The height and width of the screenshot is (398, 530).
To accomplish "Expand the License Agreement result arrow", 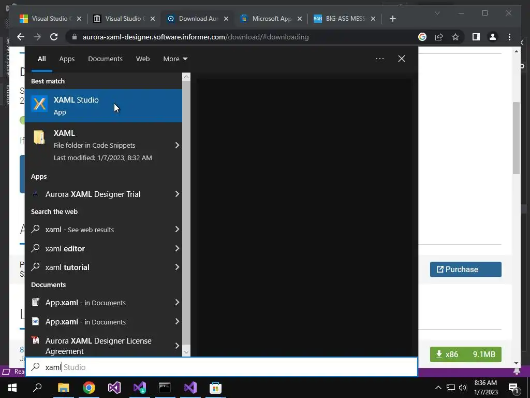I will click(x=177, y=346).
